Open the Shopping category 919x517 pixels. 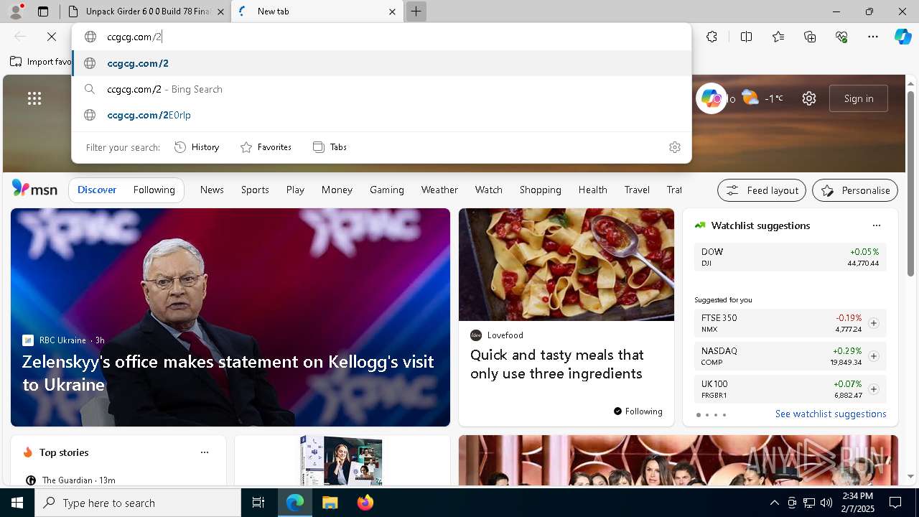(x=541, y=190)
